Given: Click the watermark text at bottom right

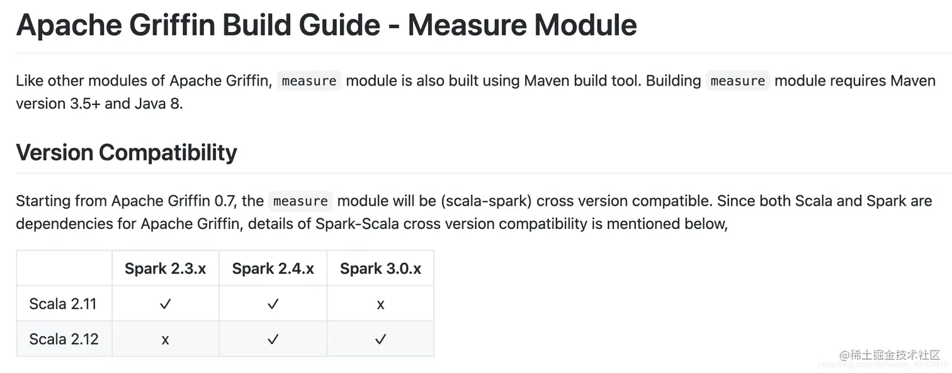Looking at the screenshot, I should (x=890, y=355).
